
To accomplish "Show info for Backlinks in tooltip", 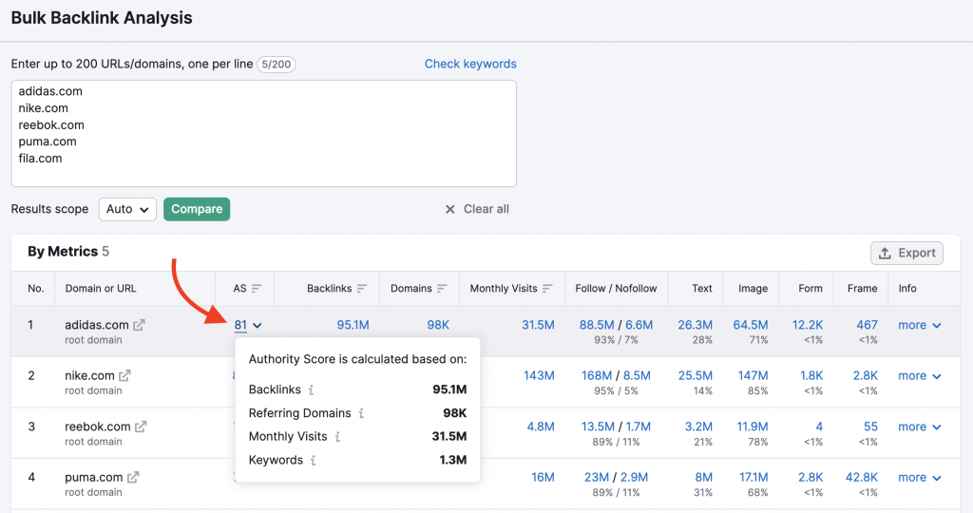I will point(311,389).
